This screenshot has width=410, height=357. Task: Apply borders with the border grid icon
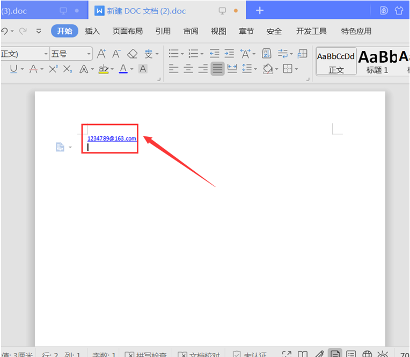[287, 69]
